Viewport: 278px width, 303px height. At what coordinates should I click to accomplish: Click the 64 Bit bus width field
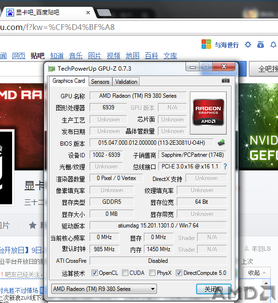click(201, 202)
